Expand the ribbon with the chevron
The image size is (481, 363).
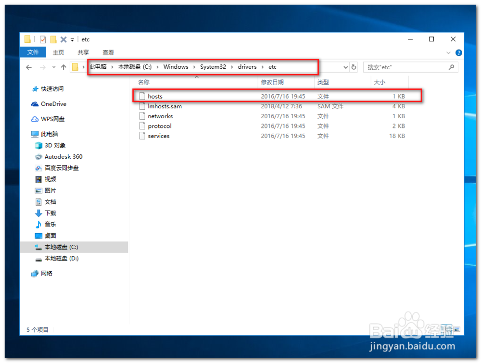point(448,53)
